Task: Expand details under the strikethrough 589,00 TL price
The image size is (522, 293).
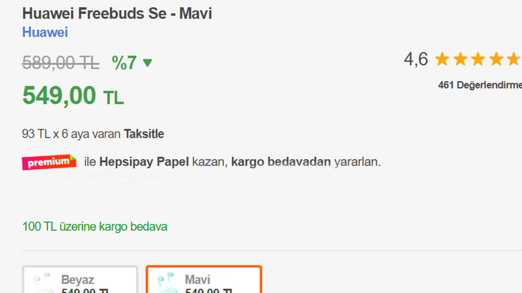Action: [60, 62]
